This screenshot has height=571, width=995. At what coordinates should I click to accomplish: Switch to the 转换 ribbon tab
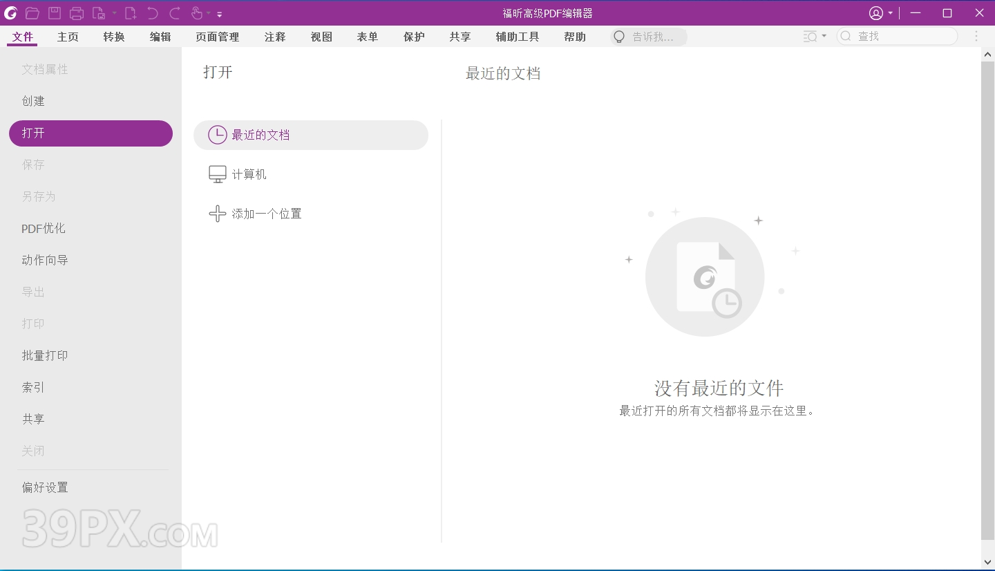[x=114, y=37]
